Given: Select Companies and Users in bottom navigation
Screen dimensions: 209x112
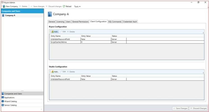Looking at the screenshot, I should tap(13, 94).
